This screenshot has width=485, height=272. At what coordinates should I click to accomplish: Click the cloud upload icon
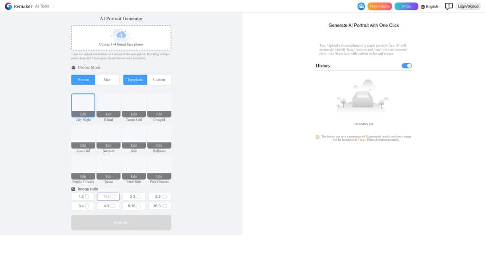click(x=121, y=34)
